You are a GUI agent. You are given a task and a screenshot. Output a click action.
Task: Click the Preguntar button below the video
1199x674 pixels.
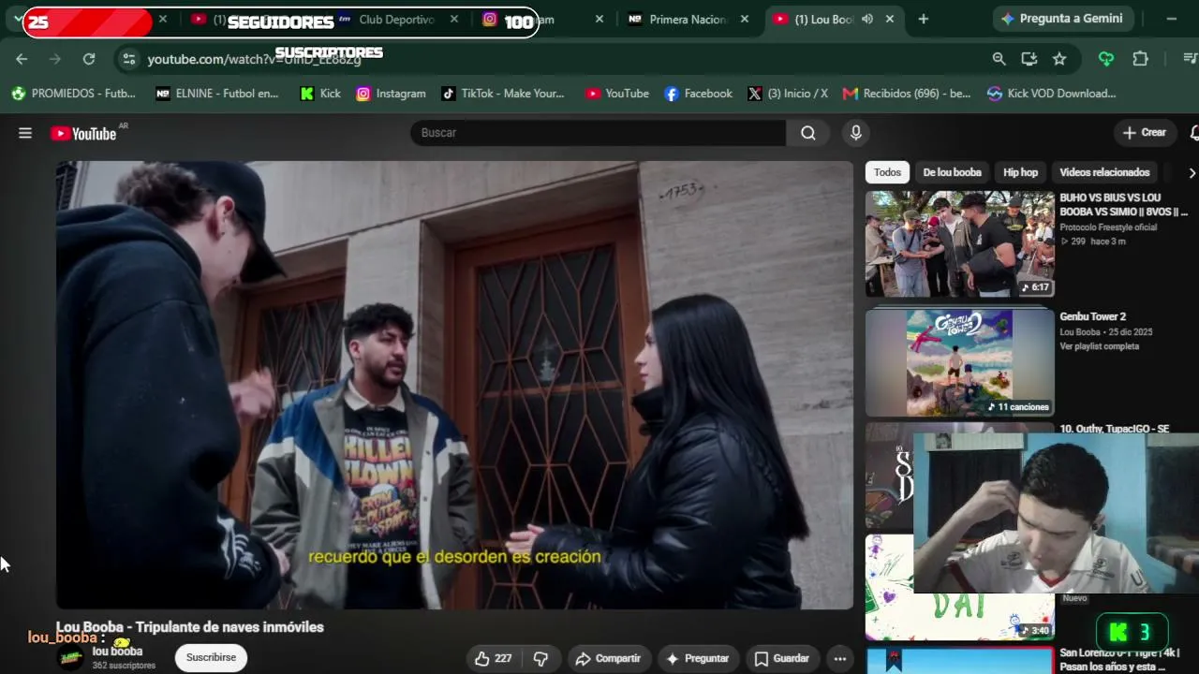point(696,658)
